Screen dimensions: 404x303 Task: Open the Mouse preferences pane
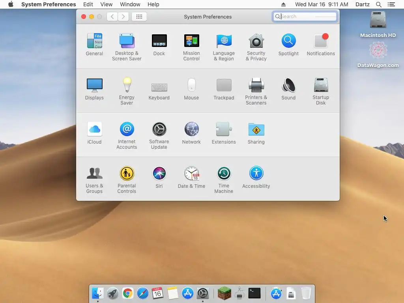point(191,89)
